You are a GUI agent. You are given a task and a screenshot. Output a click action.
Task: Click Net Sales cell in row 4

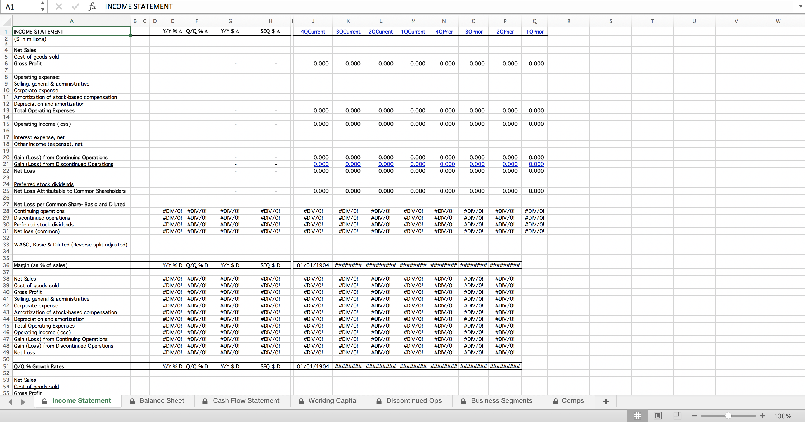pyautogui.click(x=72, y=50)
